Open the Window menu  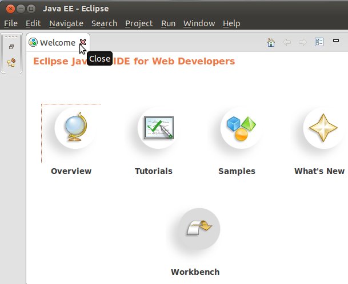199,23
